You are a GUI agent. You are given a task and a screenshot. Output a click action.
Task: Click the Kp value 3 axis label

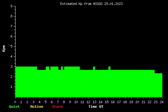(x=12, y=67)
